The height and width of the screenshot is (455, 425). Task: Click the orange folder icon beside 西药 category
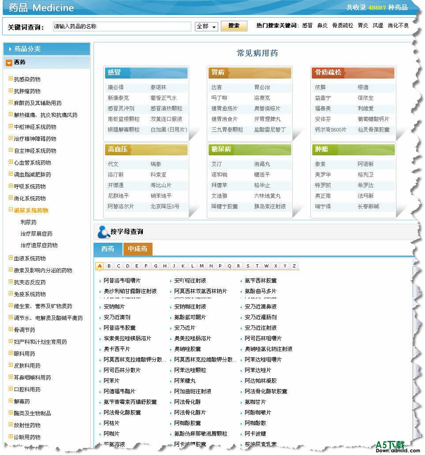[9, 61]
